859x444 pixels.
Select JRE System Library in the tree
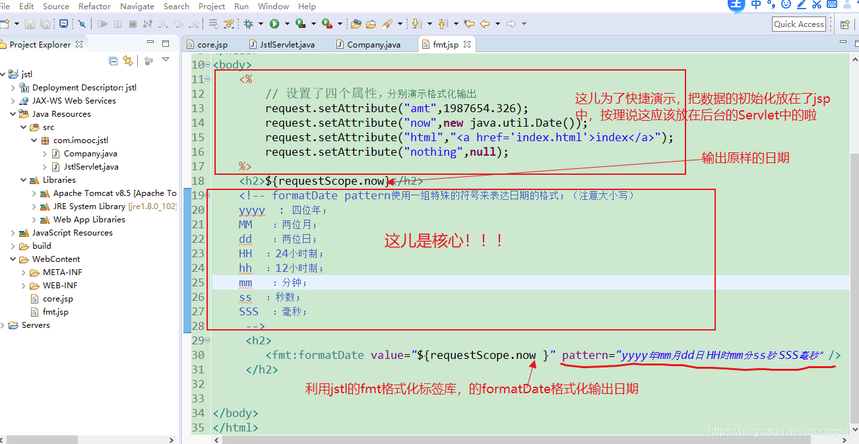[110, 206]
